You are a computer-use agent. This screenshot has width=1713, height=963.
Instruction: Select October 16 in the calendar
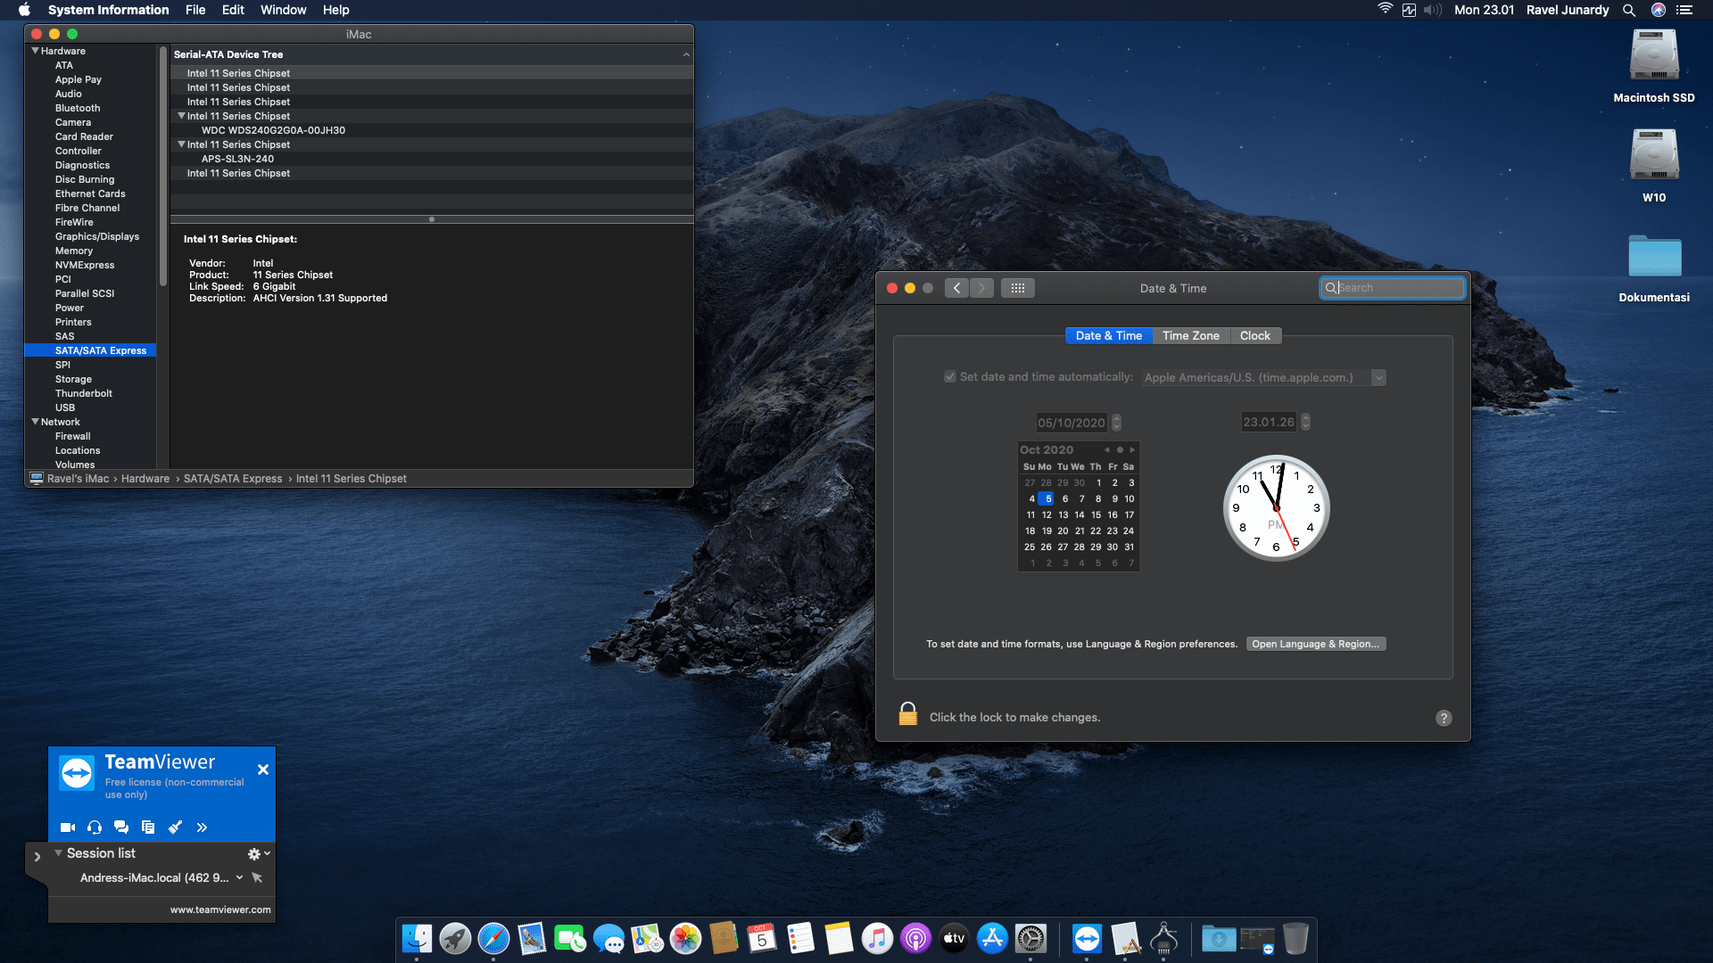pyautogui.click(x=1113, y=515)
